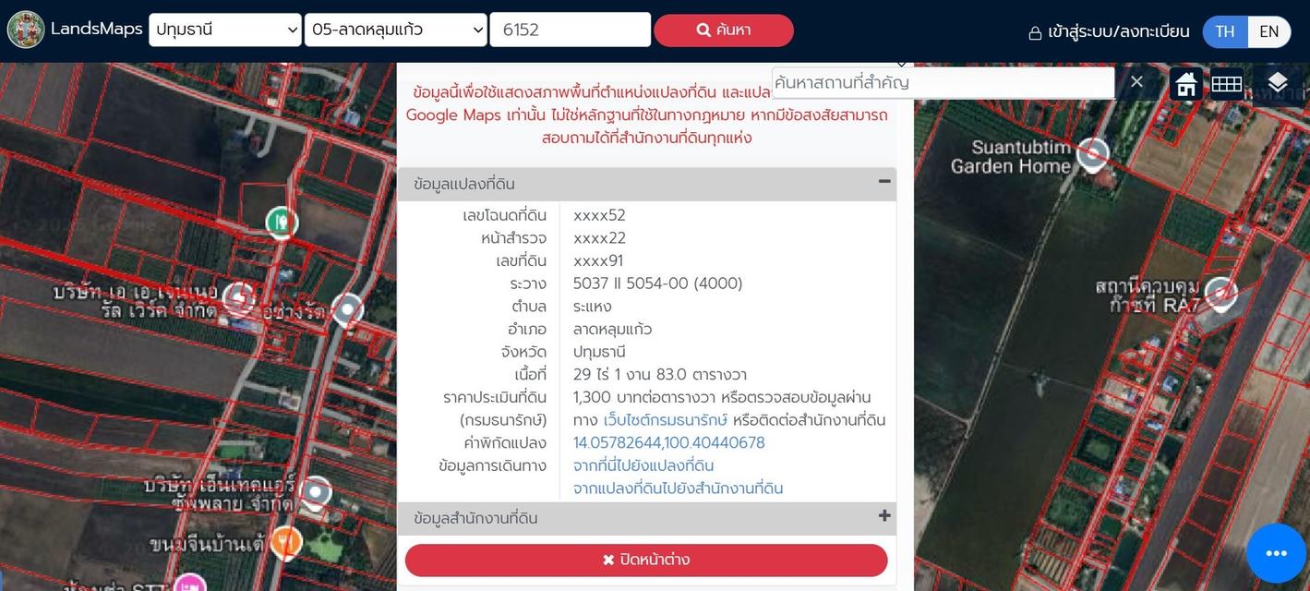Click the บริษัท เอ็นเทคแอร์ ซัพพลาย map pin
The image size is (1310, 591).
(317, 492)
